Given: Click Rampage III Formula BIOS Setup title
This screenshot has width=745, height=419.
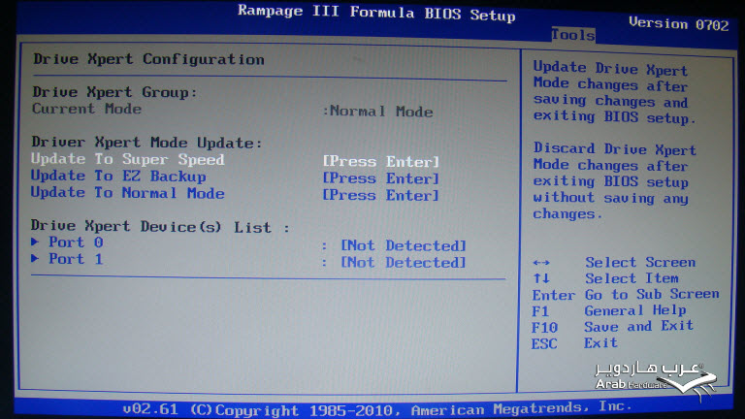Looking at the screenshot, I should 376,13.
